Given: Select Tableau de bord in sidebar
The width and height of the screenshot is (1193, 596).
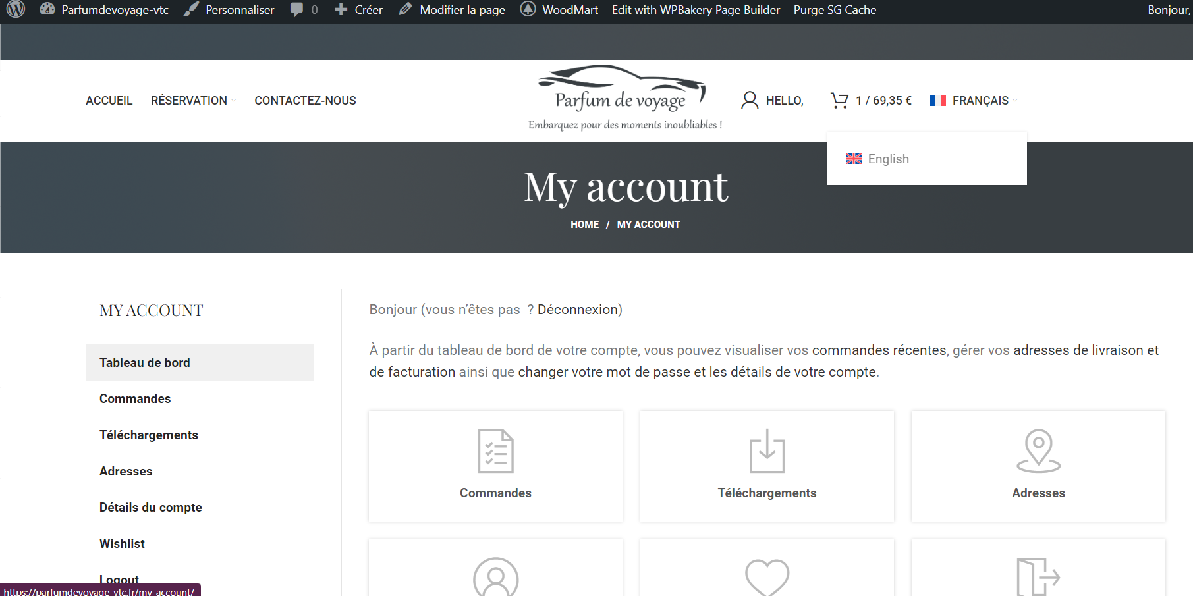Looking at the screenshot, I should 200,362.
